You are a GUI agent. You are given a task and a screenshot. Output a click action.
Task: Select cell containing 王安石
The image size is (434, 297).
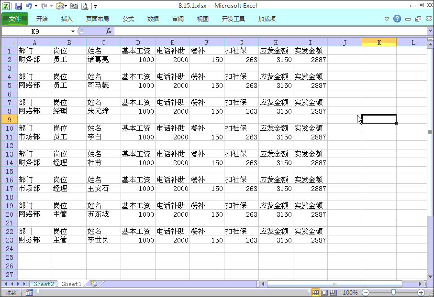[x=103, y=189]
